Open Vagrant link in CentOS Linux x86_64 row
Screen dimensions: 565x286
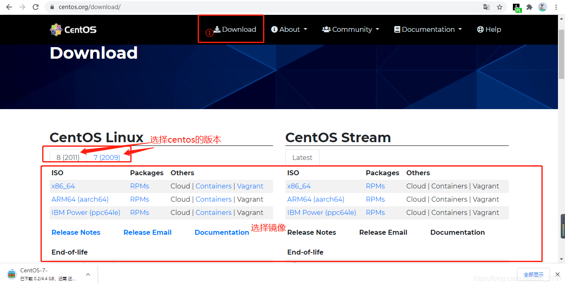pos(250,186)
